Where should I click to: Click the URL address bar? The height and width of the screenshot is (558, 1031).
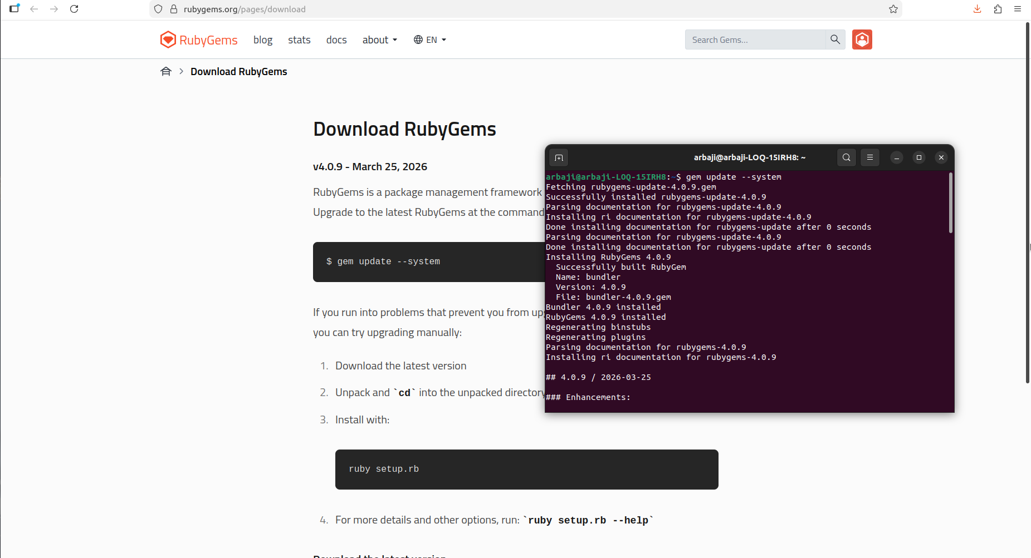click(501, 9)
